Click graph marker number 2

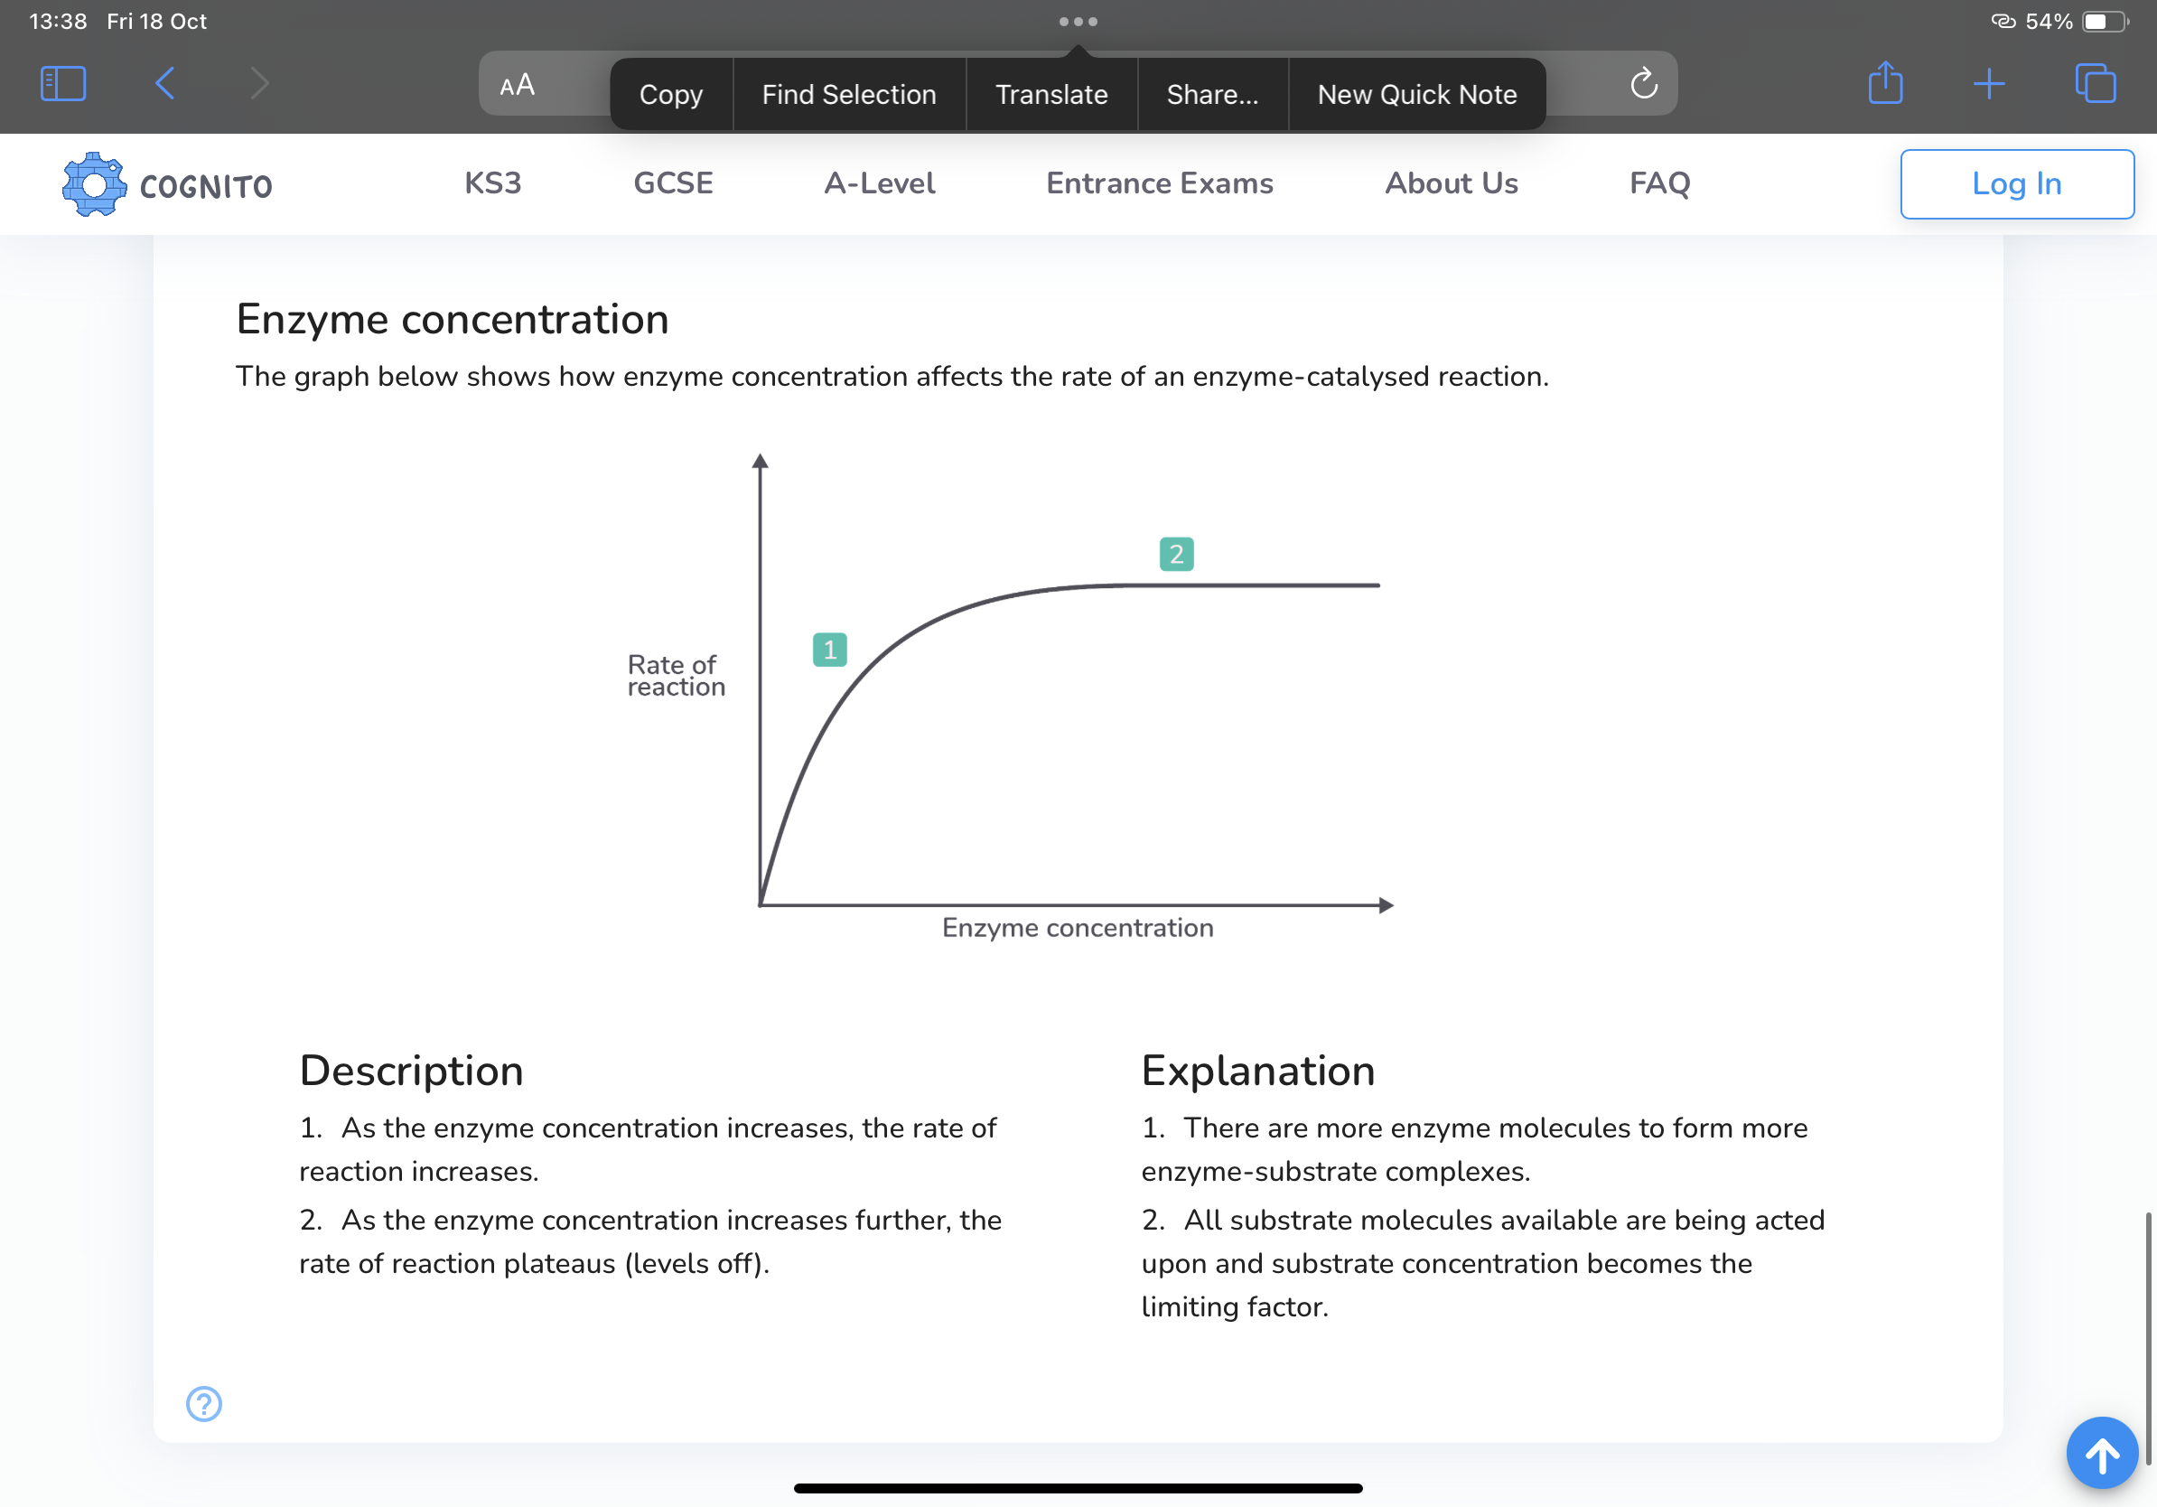pyautogui.click(x=1176, y=555)
